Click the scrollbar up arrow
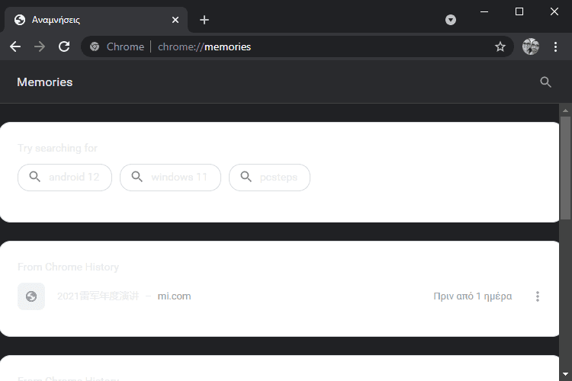The height and width of the screenshot is (381, 572). point(565,110)
